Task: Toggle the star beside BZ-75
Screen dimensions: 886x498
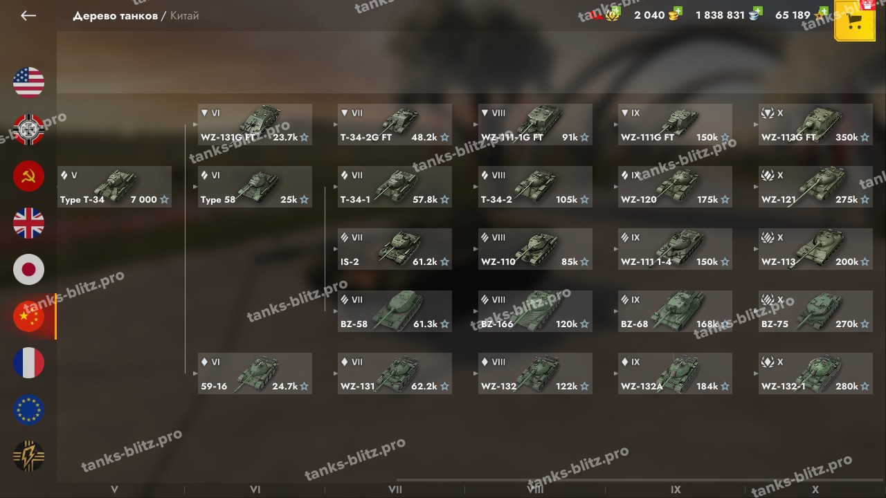Action: pos(865,324)
